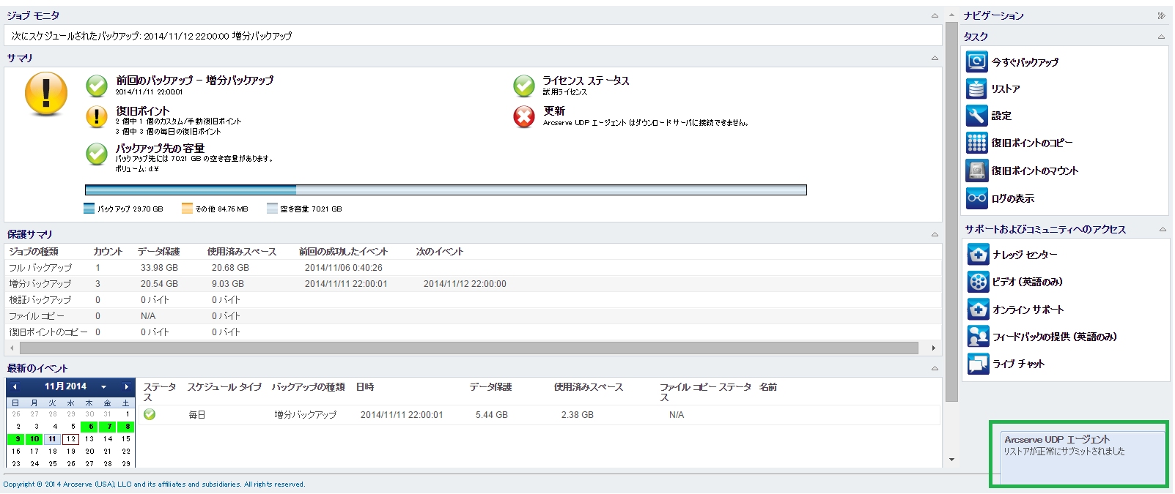
Task: Click the backup destination capacity bar
Action: tap(446, 190)
